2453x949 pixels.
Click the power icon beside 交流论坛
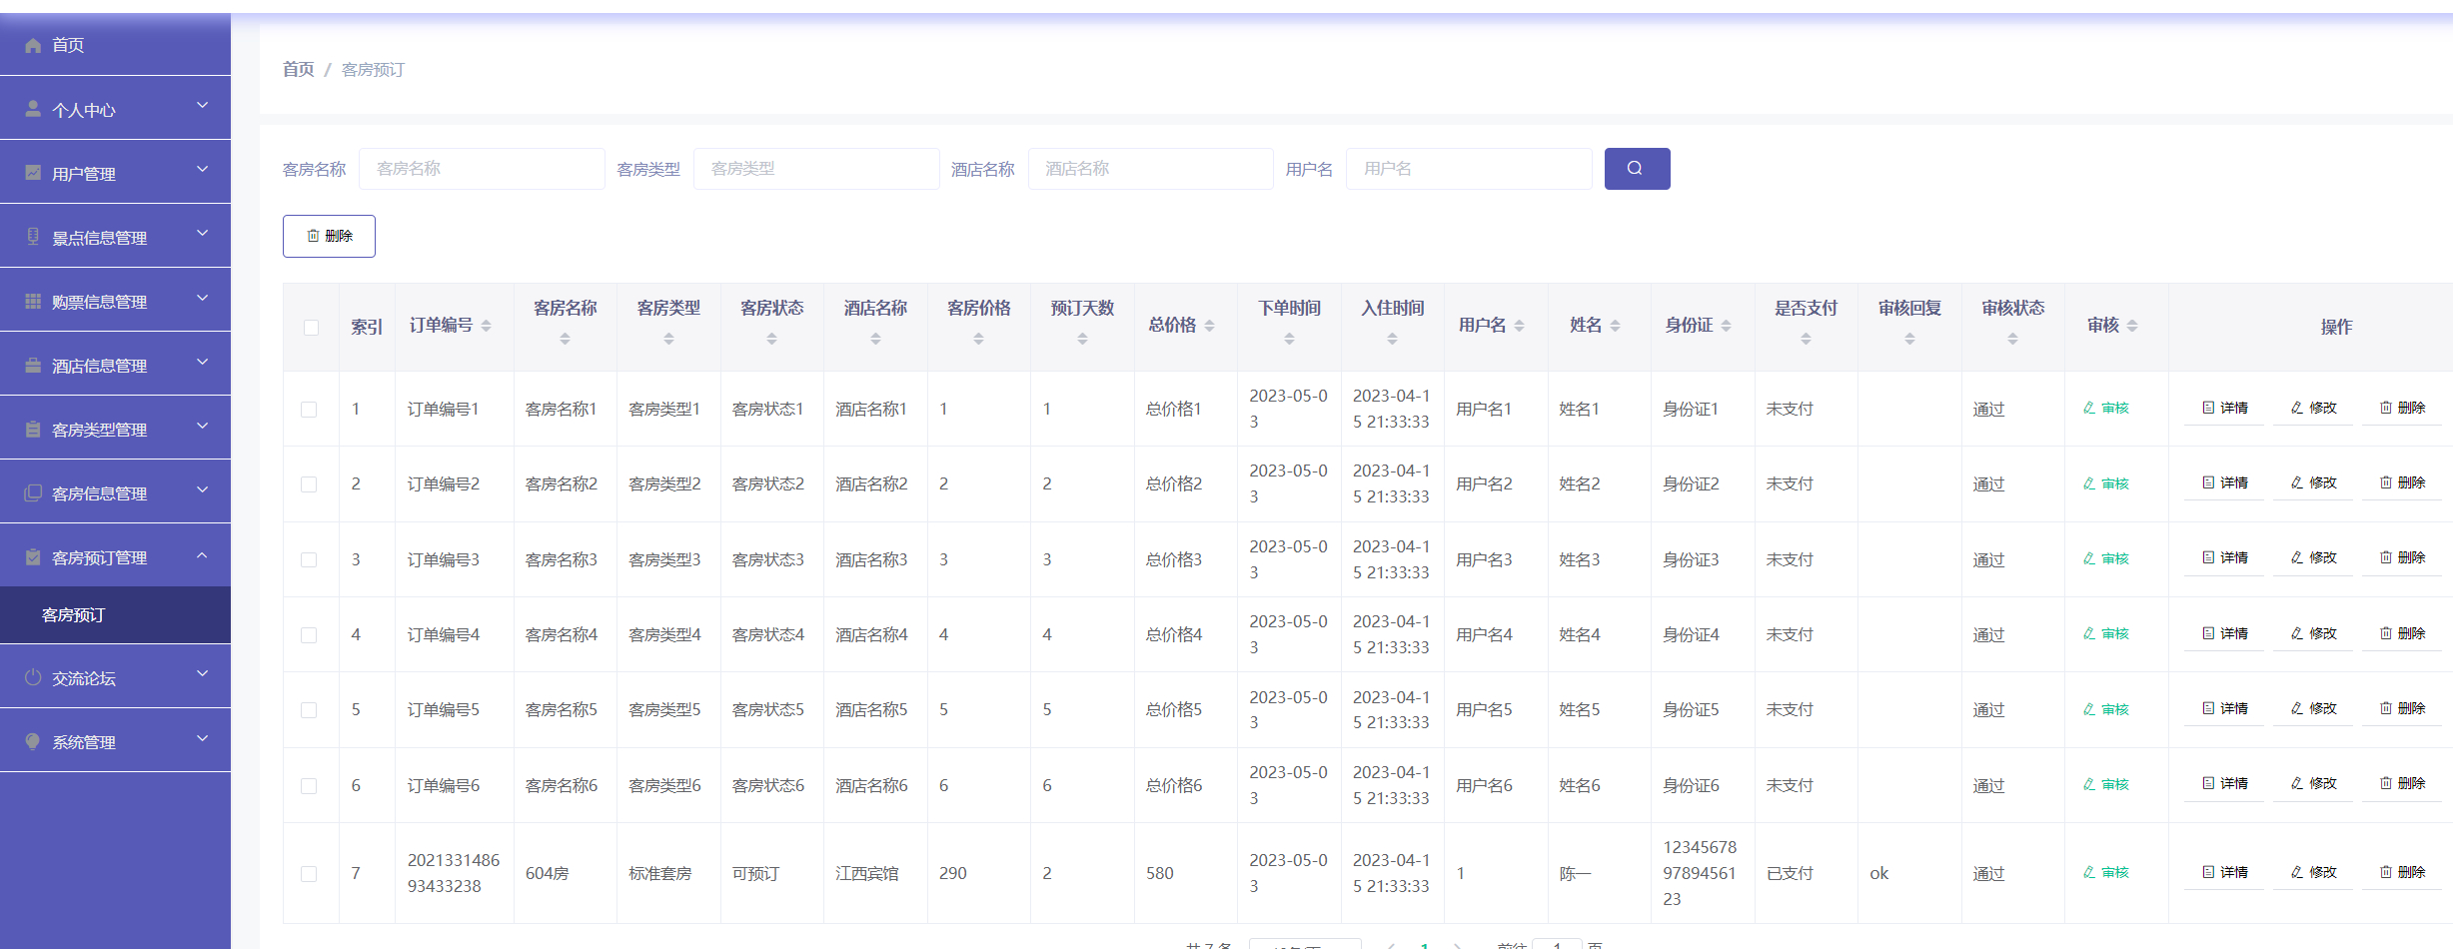tap(33, 677)
